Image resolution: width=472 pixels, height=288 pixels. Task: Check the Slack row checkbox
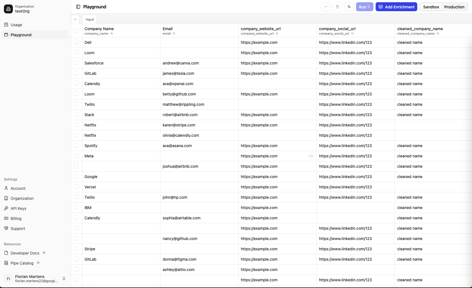tap(77, 114)
